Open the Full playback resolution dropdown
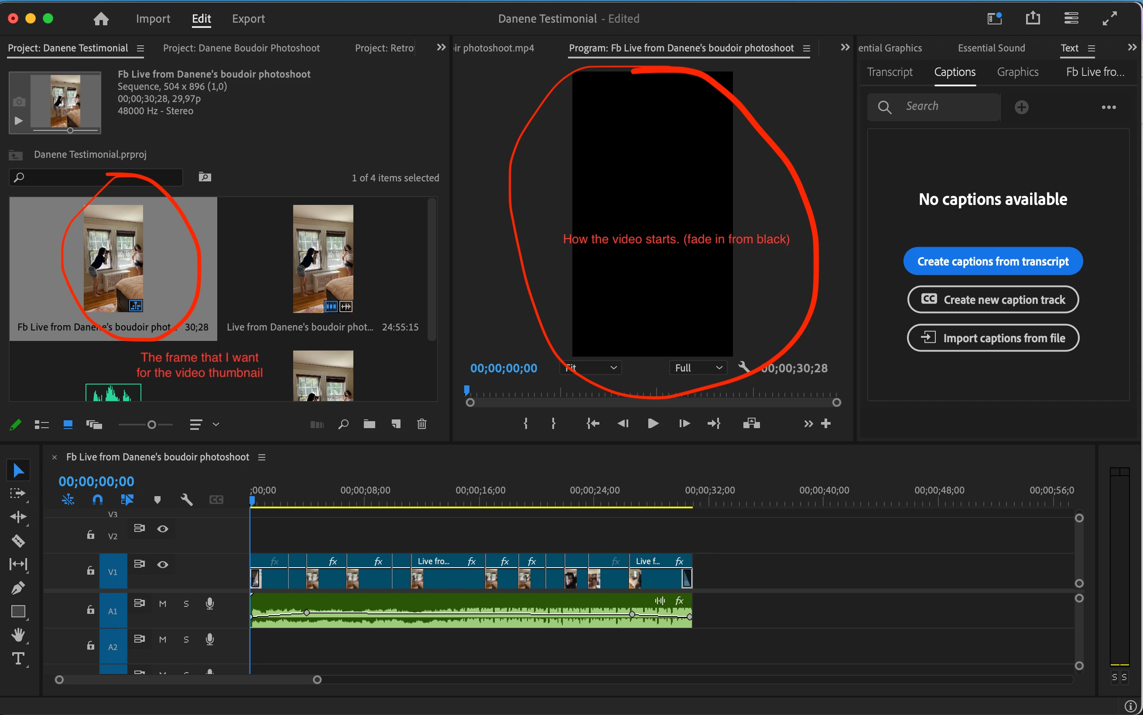 (x=698, y=368)
